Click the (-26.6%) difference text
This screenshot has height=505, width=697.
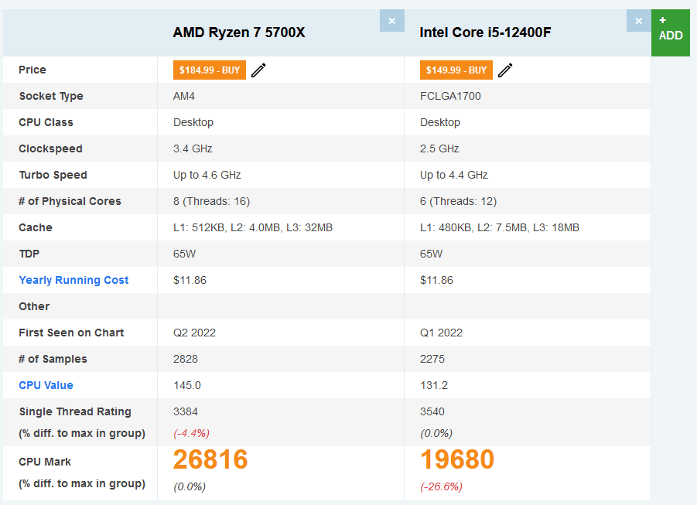click(x=441, y=486)
